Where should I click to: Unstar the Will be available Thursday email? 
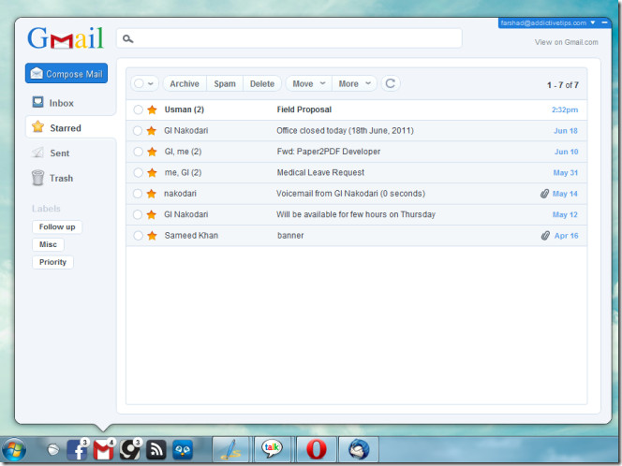[152, 215]
